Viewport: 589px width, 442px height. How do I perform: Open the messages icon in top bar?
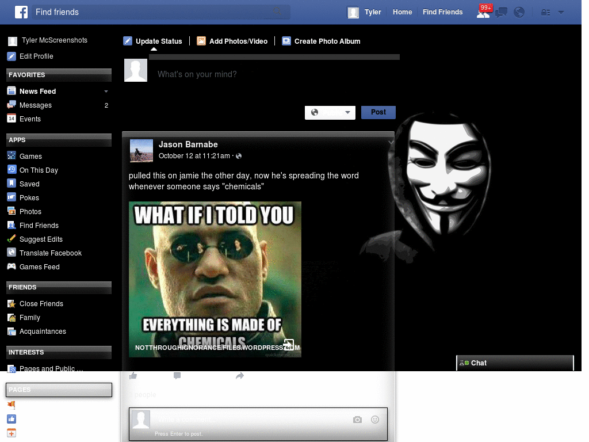point(501,13)
